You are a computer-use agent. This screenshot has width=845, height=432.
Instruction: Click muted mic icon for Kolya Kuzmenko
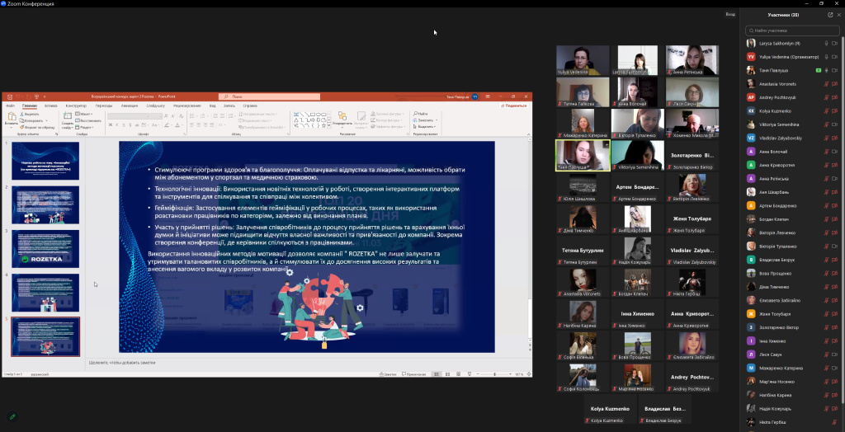click(x=826, y=110)
